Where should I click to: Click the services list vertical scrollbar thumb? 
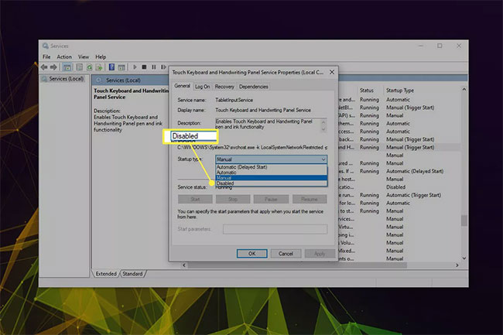(464, 220)
